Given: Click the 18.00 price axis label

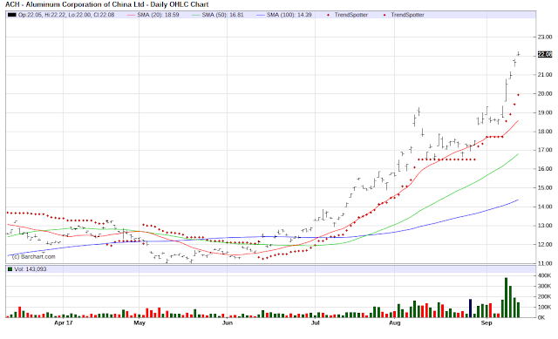Looking at the screenshot, I should click(x=545, y=132).
